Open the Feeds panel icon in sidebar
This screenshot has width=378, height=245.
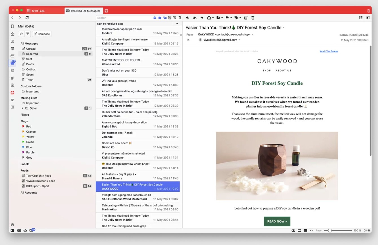click(12, 71)
